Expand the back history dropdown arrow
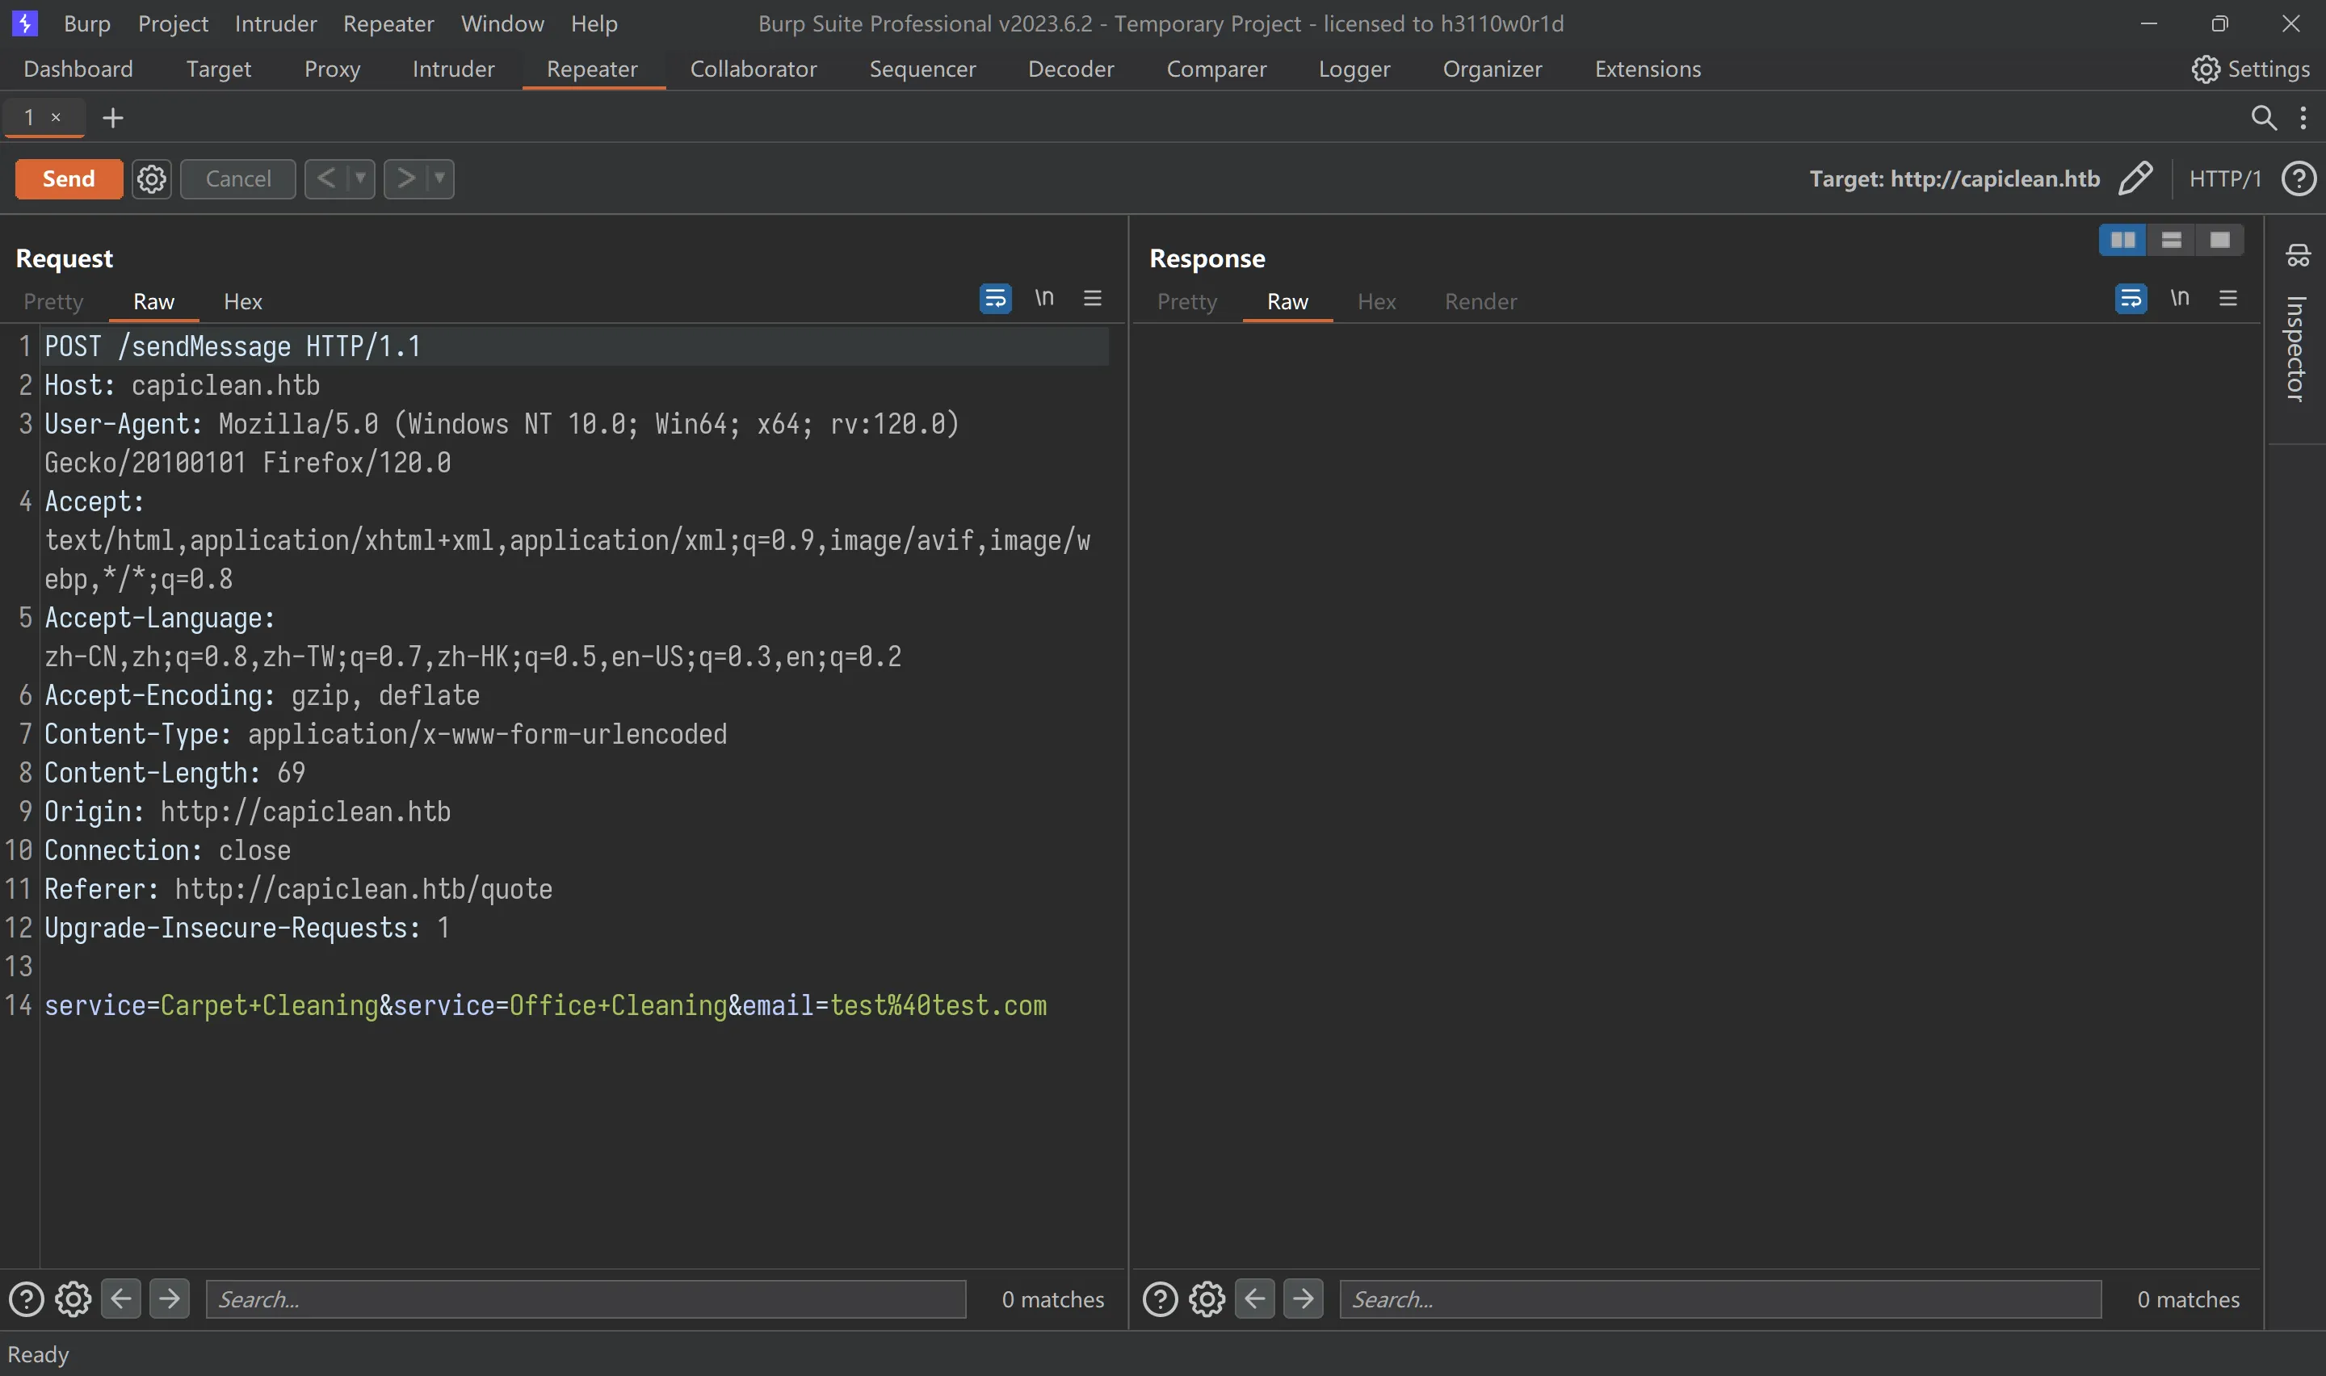Viewport: 2326px width, 1376px height. pyautogui.click(x=361, y=178)
